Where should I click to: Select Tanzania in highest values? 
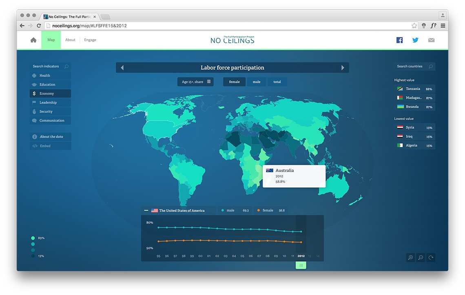[x=414, y=89]
